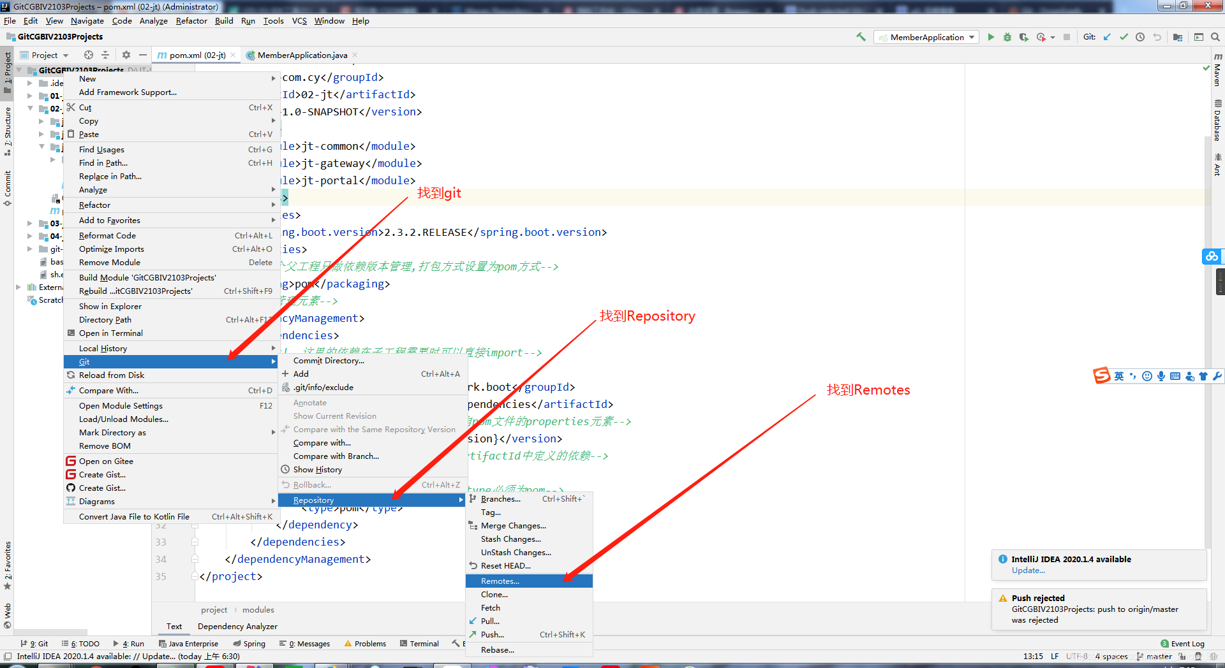Update project with the blue Git arrow
Viewport: 1225px width, 668px height.
click(1107, 37)
